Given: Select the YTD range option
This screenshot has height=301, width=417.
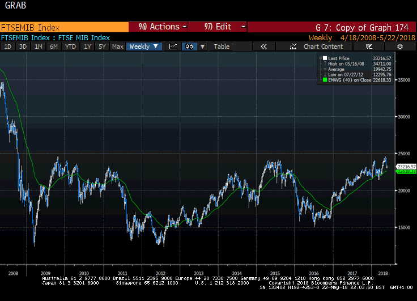Looking at the screenshot, I should [70, 46].
